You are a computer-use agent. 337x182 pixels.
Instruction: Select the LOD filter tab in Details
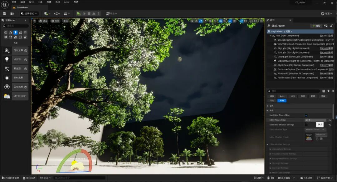click(293, 96)
